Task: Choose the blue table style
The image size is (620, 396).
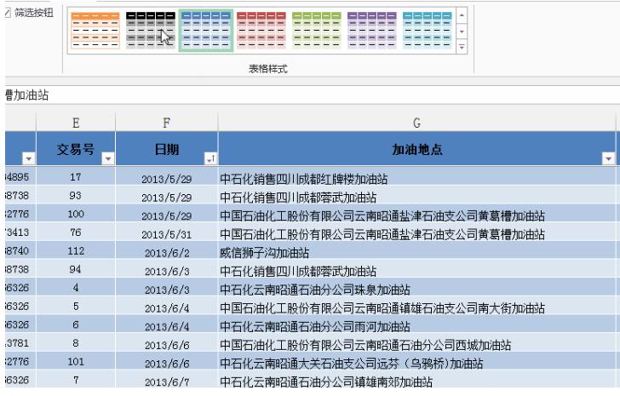Action: click(204, 28)
